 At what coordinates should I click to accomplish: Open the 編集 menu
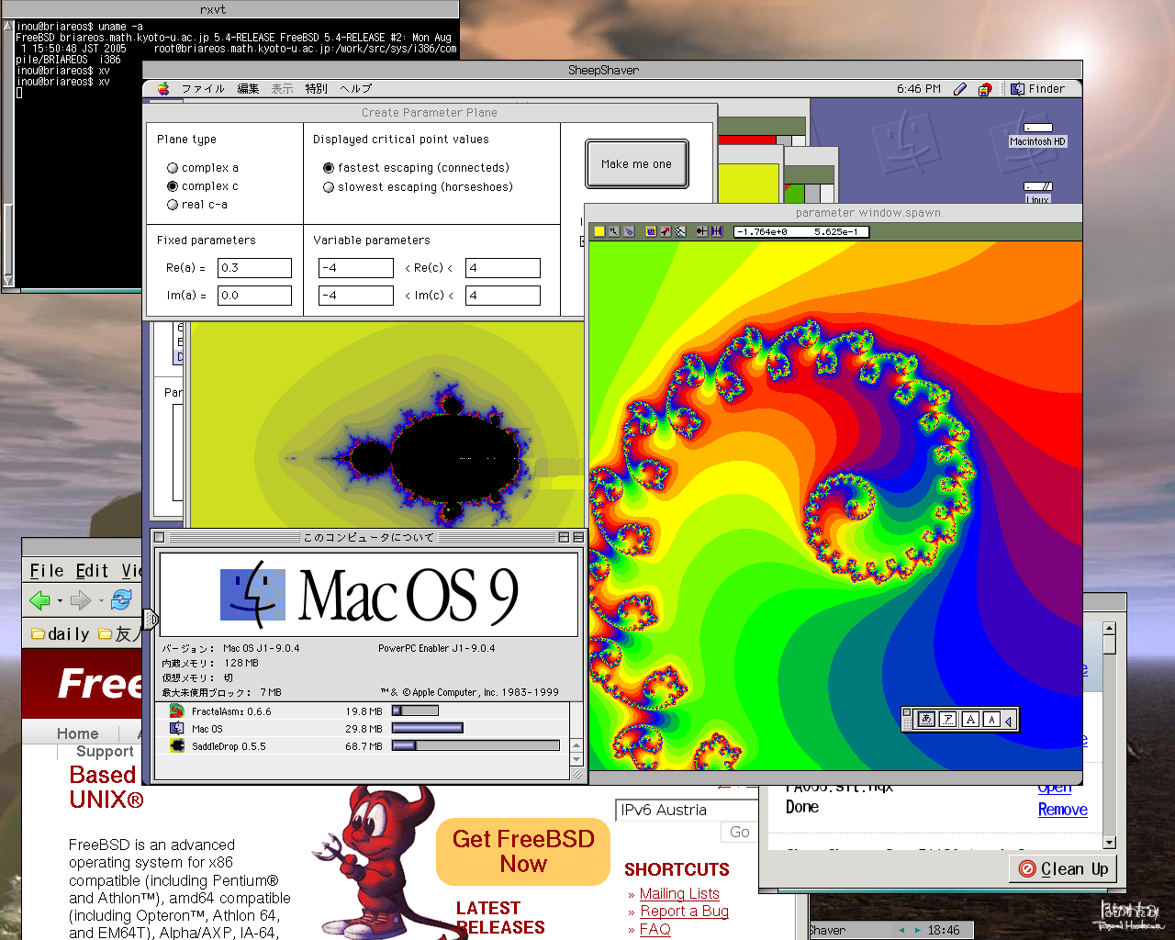(x=248, y=89)
